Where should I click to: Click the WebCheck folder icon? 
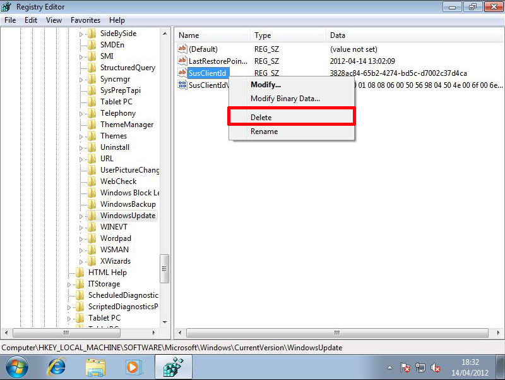coord(92,181)
